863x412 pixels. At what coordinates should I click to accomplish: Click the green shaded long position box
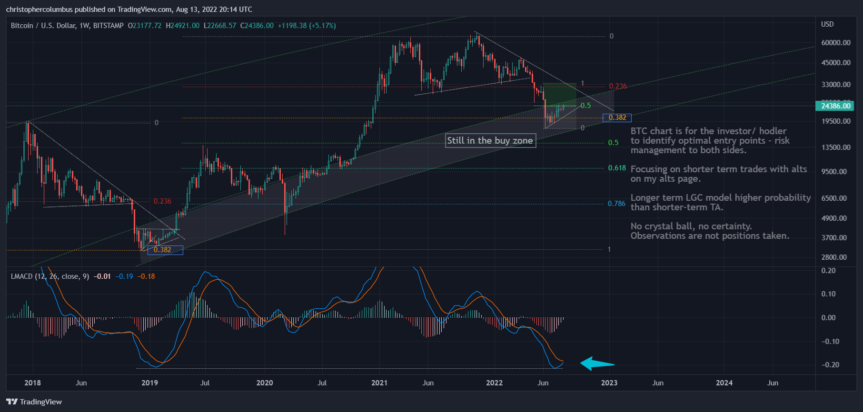pyautogui.click(x=559, y=94)
